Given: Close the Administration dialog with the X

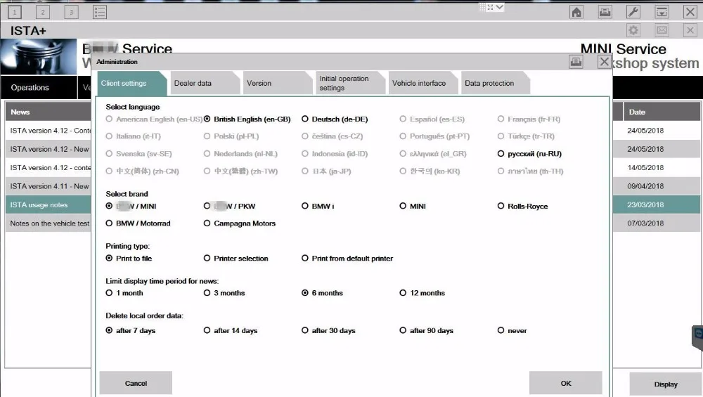Looking at the screenshot, I should click(x=605, y=62).
